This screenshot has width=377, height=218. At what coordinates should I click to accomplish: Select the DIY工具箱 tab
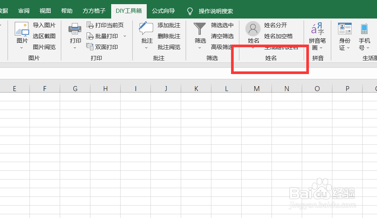coord(129,11)
